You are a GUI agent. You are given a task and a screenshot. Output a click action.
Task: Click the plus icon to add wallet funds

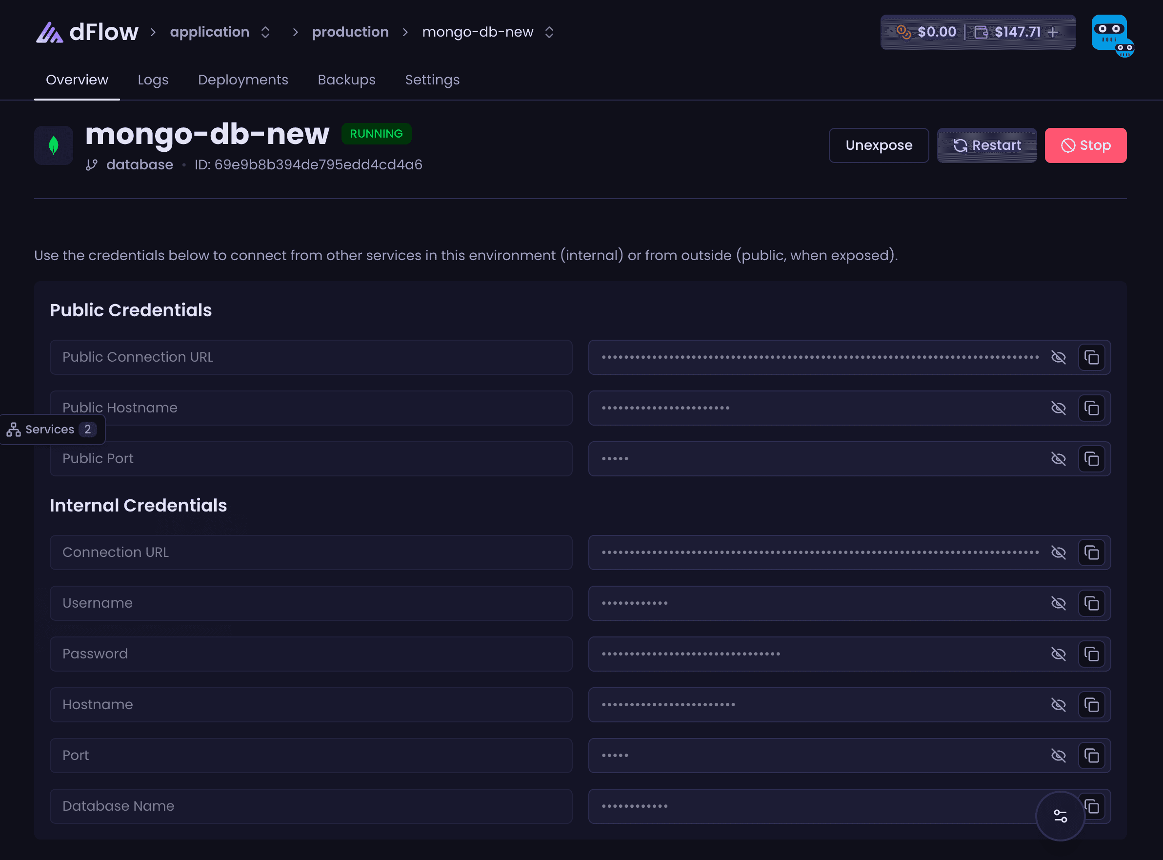pyautogui.click(x=1053, y=32)
